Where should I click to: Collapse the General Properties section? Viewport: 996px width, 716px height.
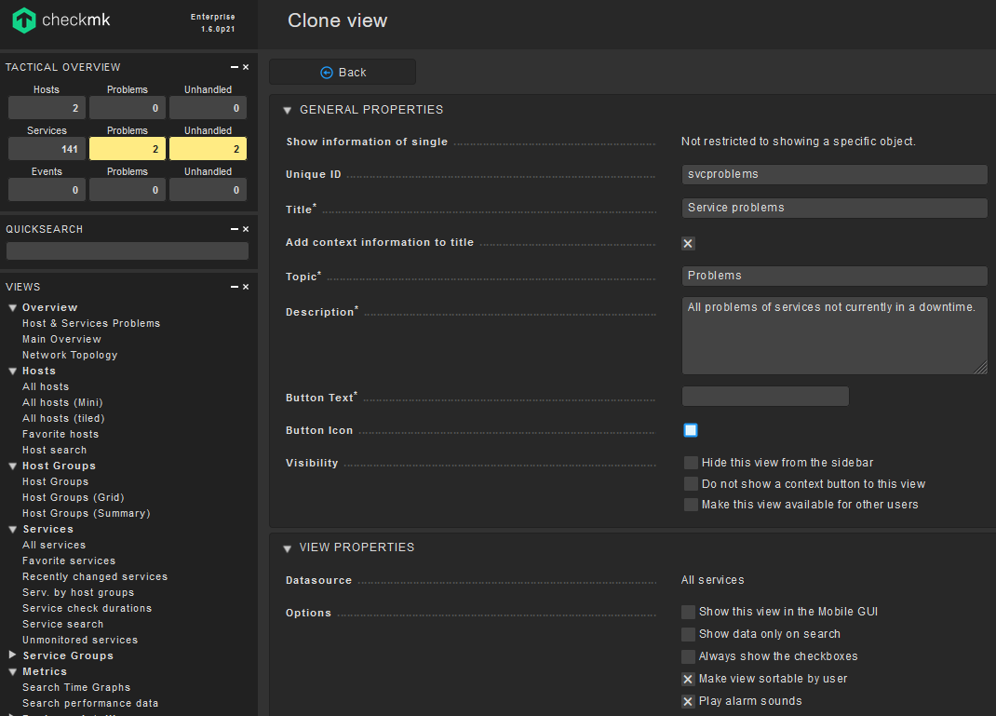point(287,111)
